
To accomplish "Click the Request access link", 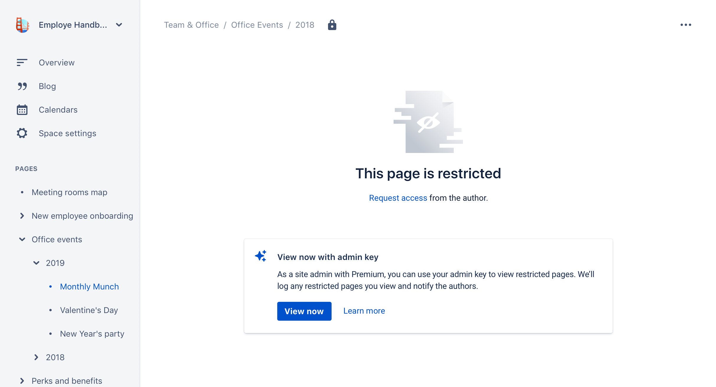I will pos(398,198).
